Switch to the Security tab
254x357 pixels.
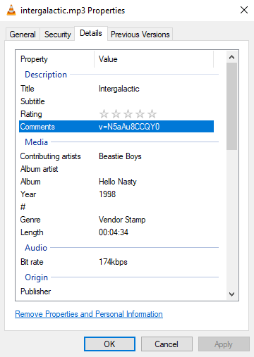tap(58, 35)
